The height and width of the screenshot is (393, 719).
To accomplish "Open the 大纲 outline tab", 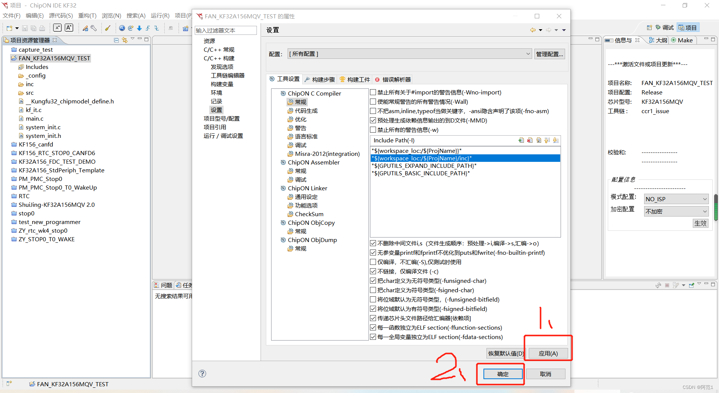I will tap(658, 40).
